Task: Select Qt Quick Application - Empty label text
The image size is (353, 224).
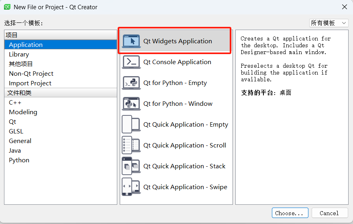Action: 186,125
